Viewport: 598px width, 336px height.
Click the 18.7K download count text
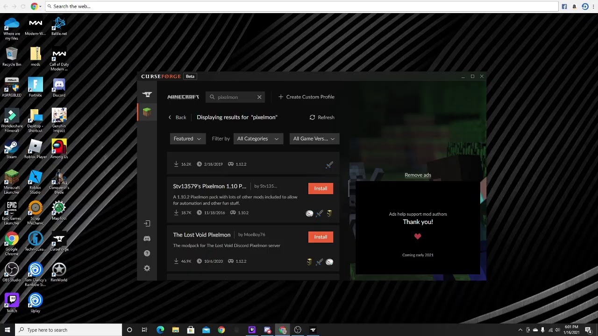(186, 213)
